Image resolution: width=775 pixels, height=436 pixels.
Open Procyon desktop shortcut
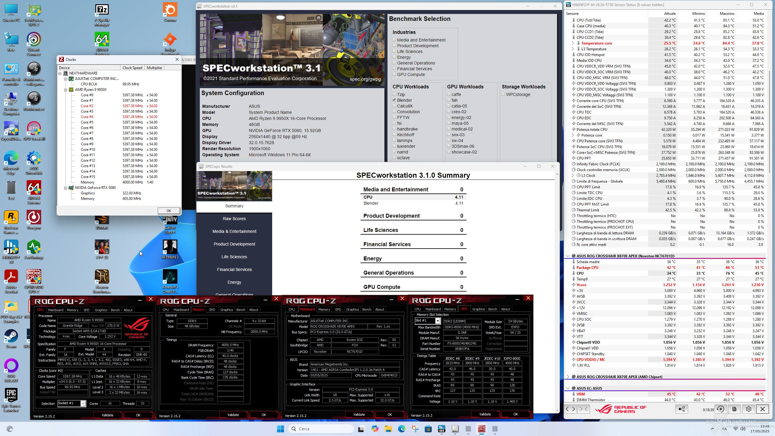34,220
